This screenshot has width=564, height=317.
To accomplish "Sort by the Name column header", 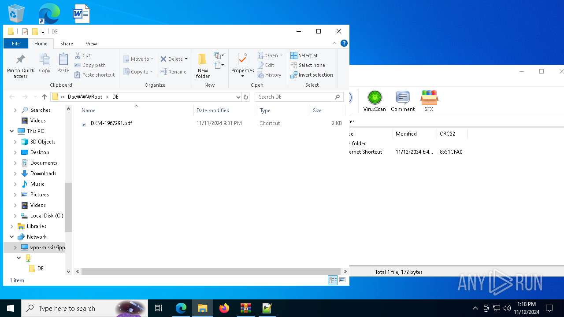I will pyautogui.click(x=136, y=110).
